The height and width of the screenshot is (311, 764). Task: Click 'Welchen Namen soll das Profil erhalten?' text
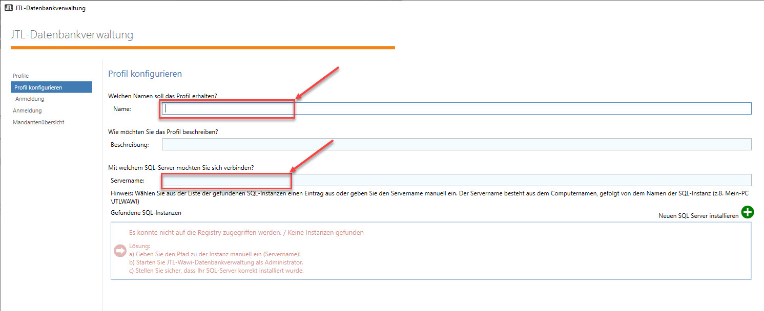click(162, 96)
